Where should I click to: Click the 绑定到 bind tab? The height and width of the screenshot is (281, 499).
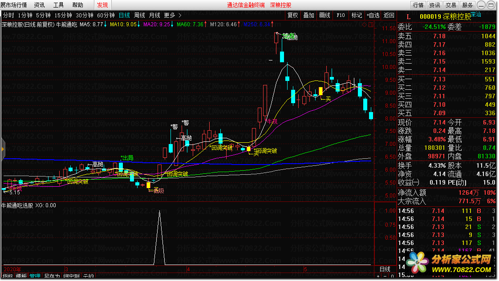click(x=71, y=277)
